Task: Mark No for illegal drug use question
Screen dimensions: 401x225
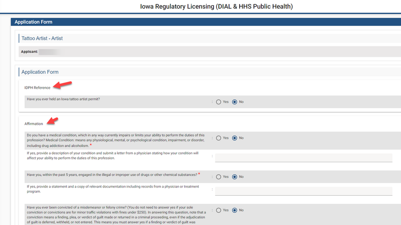Action: tap(234, 177)
